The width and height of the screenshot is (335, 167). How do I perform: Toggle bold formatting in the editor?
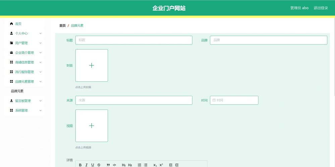pyautogui.click(x=80, y=165)
